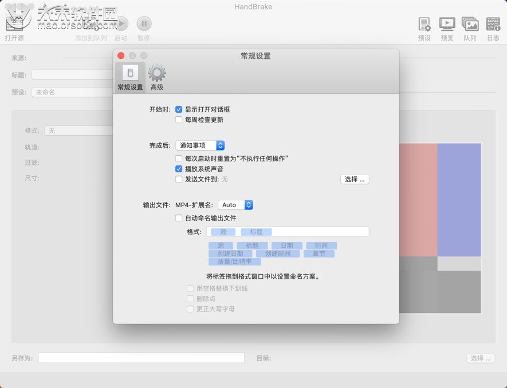507x388 pixels.
Task: Click the 未命名 preset field dropdown
Action: 72,92
